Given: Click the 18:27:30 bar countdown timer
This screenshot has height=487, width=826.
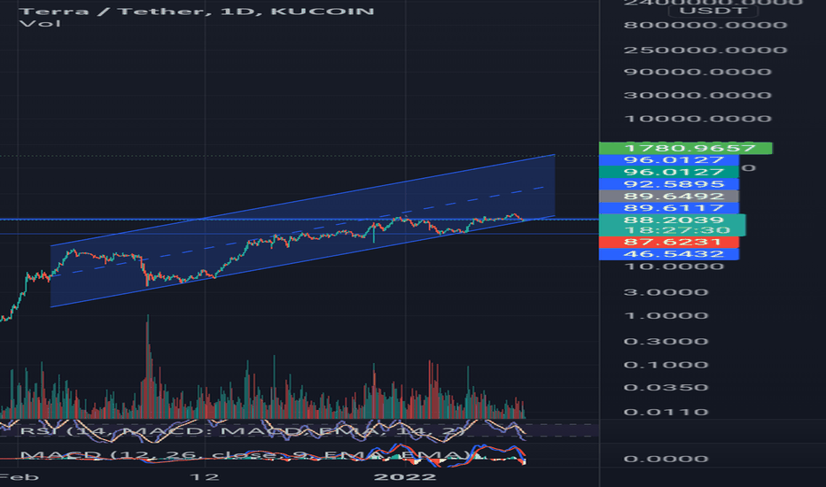Looking at the screenshot, I should (677, 230).
